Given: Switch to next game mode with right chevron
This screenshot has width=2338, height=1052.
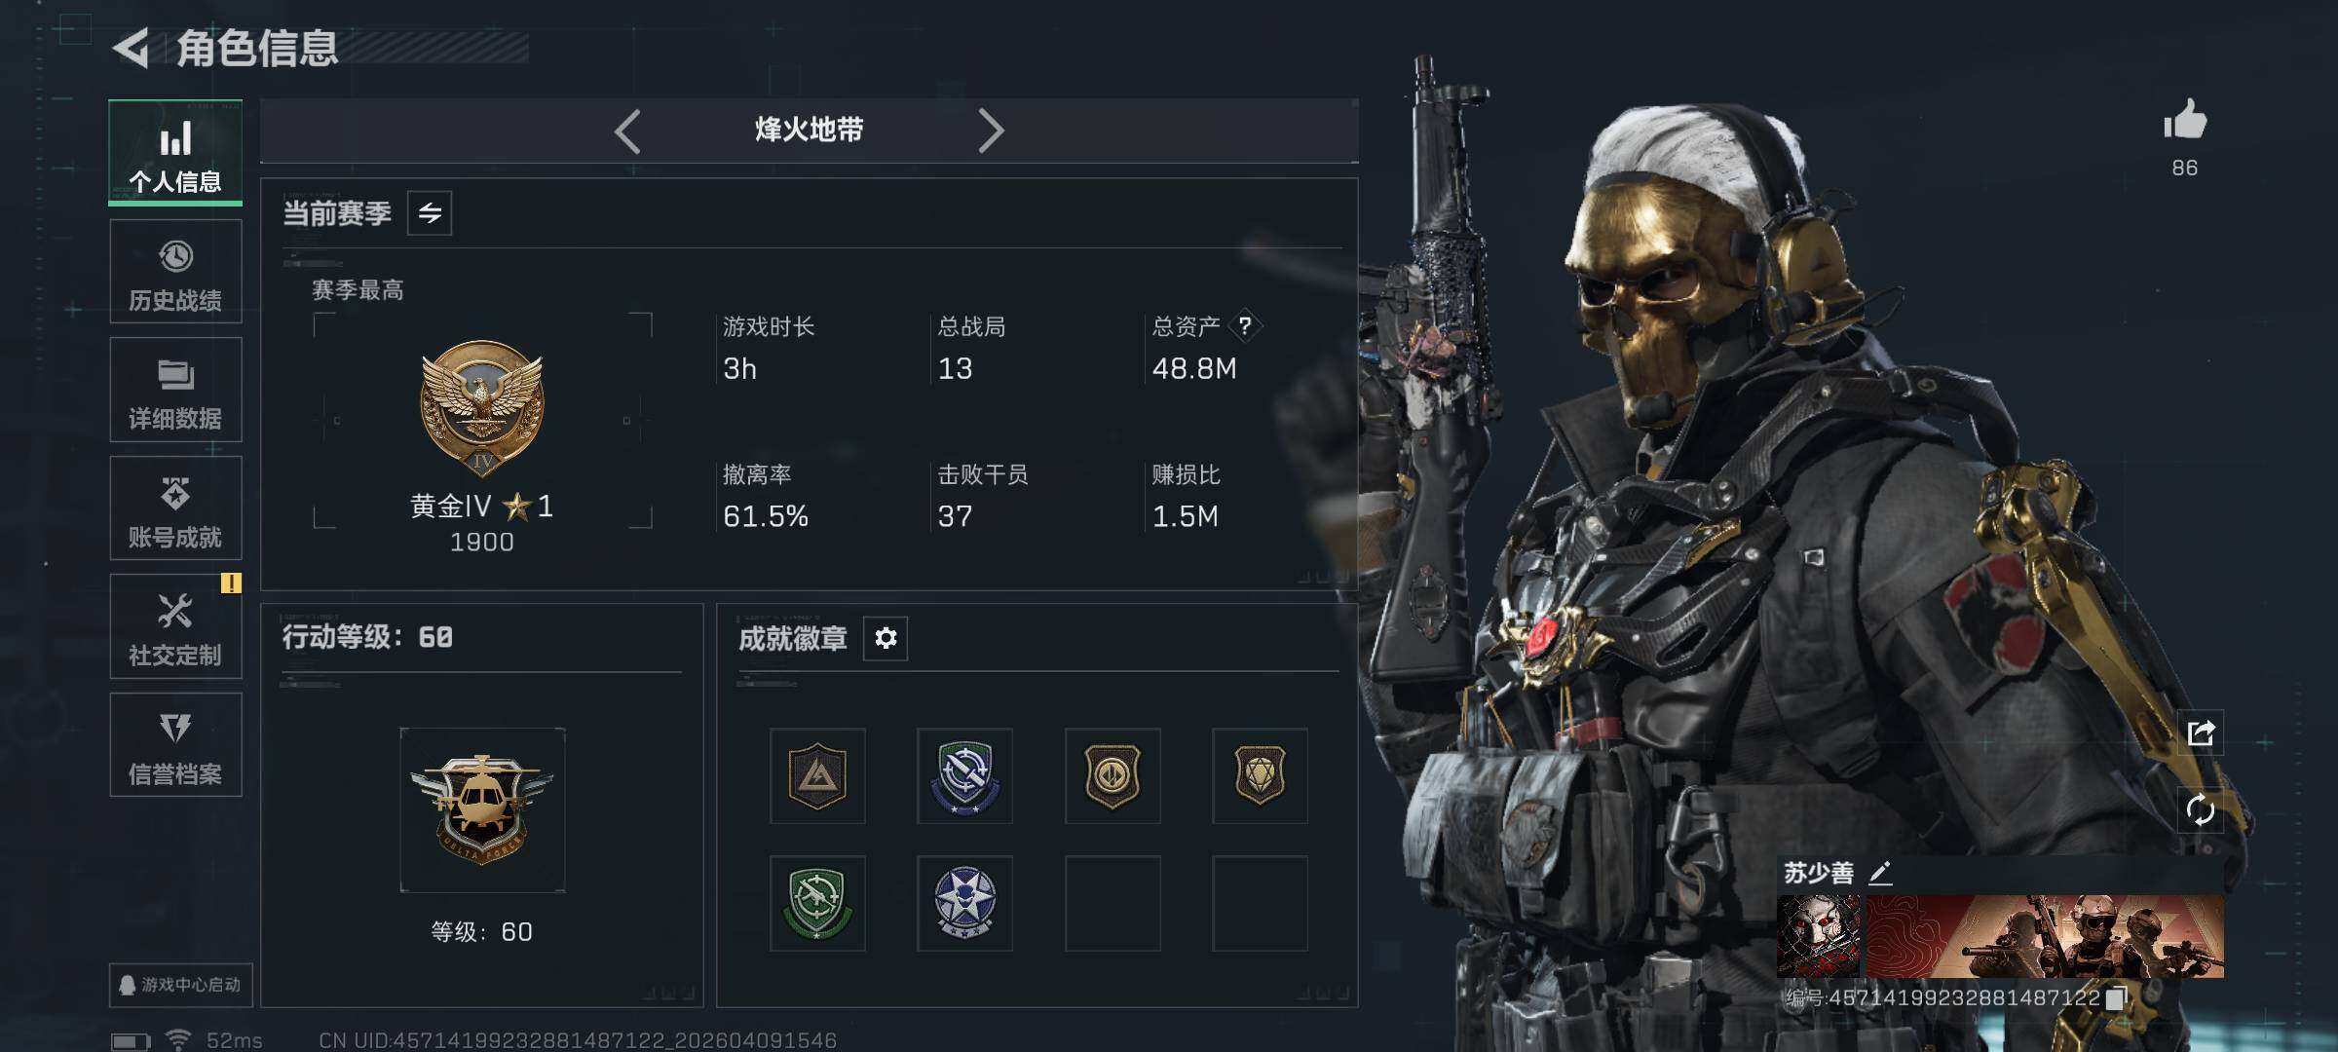Looking at the screenshot, I should tap(991, 131).
